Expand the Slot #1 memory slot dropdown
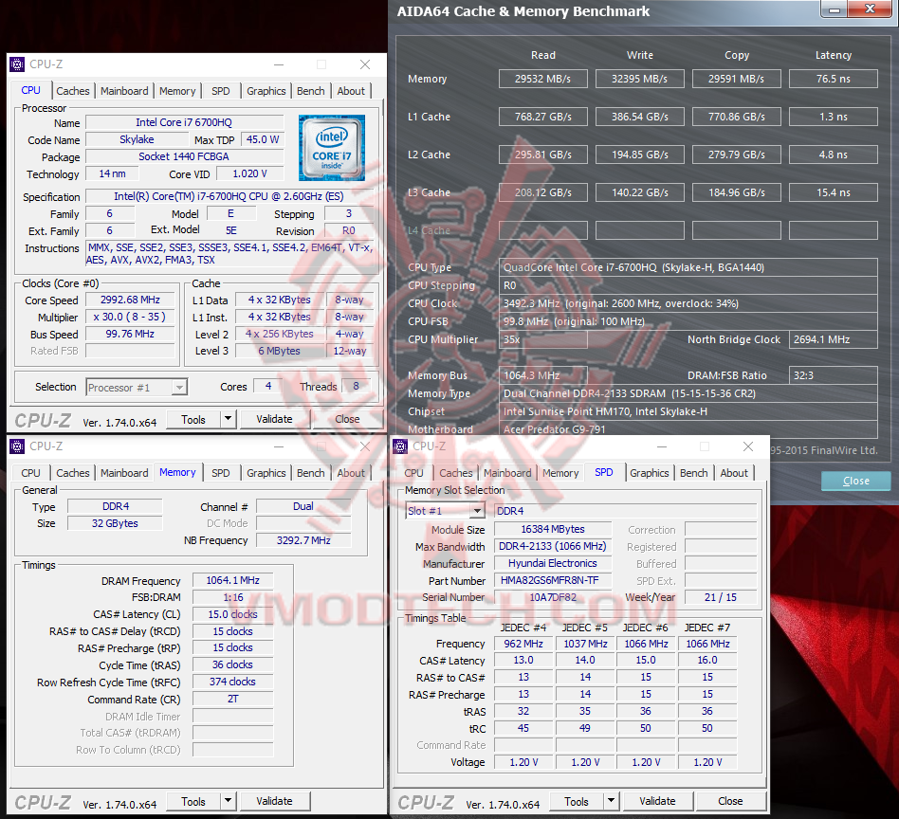This screenshot has width=899, height=819. coord(477,511)
